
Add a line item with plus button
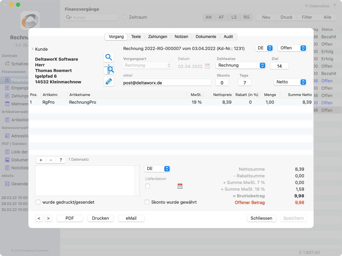pyautogui.click(x=41, y=160)
